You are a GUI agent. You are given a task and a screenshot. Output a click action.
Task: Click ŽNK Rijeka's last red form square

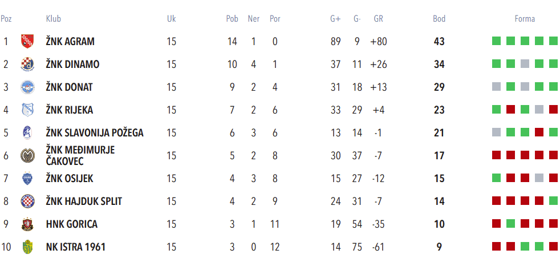point(553,110)
